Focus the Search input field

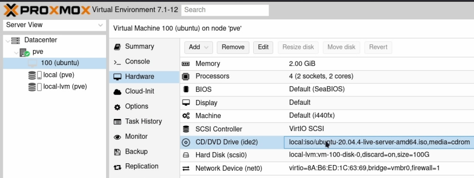pos(225,10)
